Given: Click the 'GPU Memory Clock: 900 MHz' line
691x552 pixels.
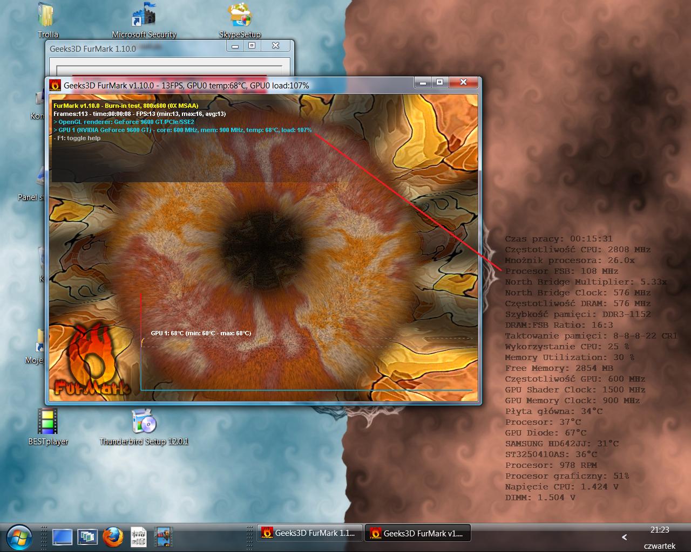Looking at the screenshot, I should click(x=572, y=401).
